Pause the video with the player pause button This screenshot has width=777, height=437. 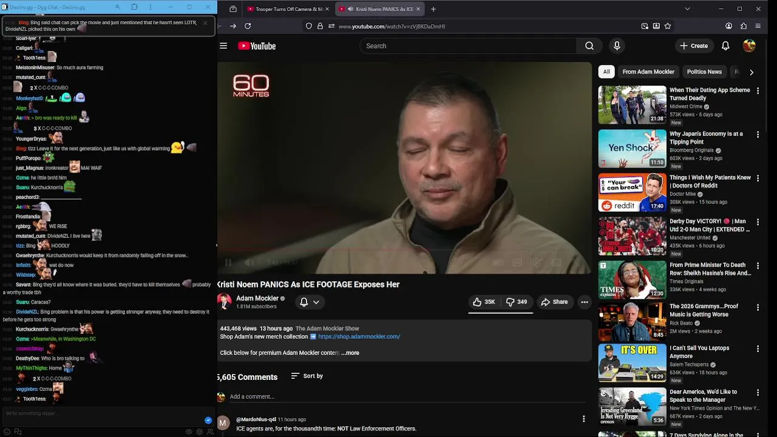[228, 262]
